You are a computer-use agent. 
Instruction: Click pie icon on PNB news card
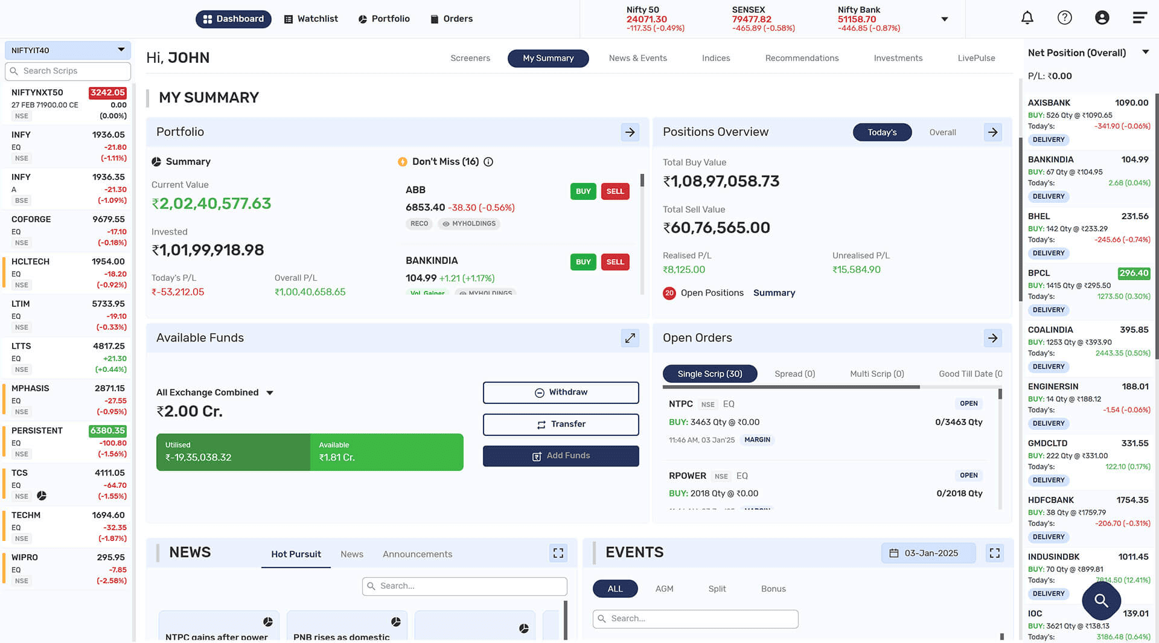395,622
